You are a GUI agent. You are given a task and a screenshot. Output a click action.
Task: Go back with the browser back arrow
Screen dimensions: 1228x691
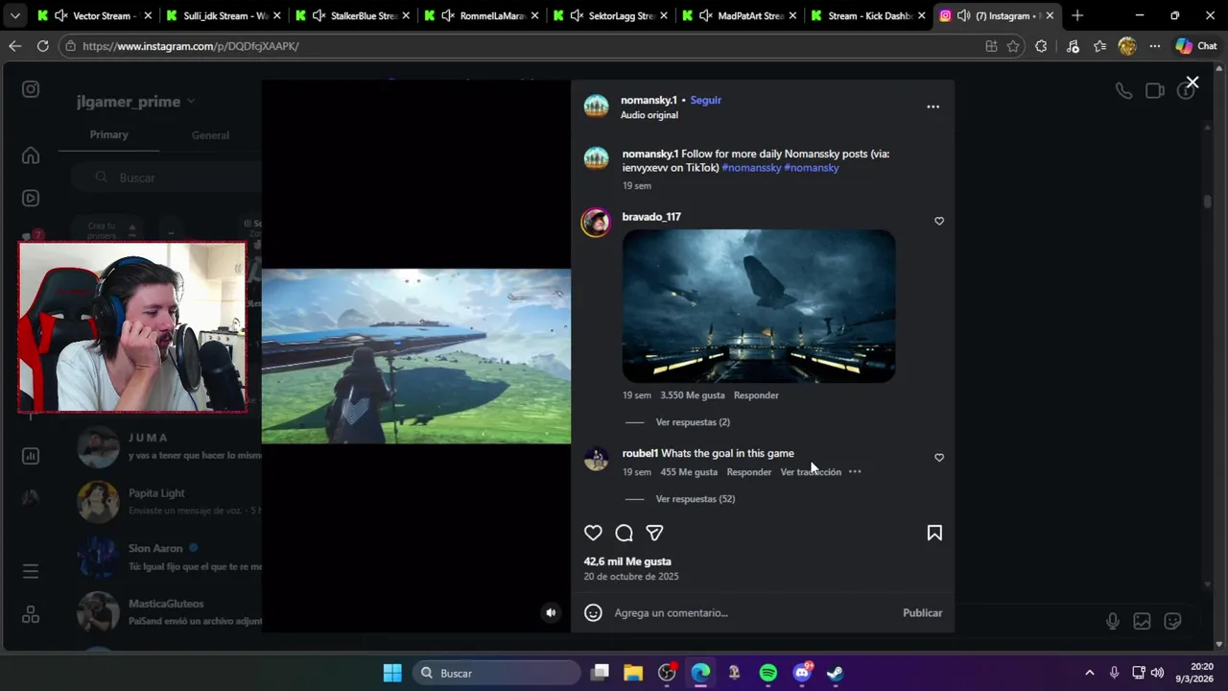14,46
